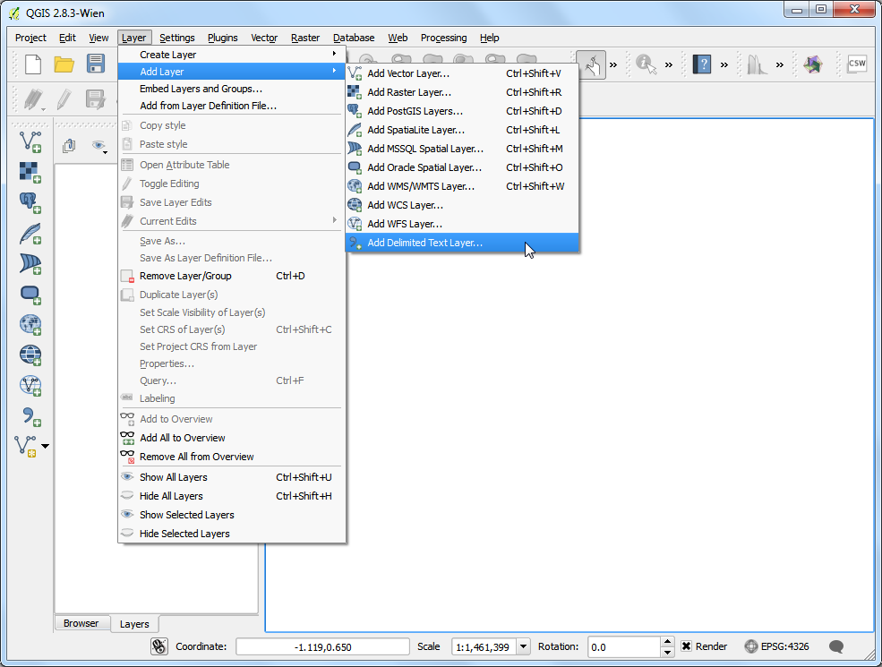Switch to the Browser tab

pos(81,623)
